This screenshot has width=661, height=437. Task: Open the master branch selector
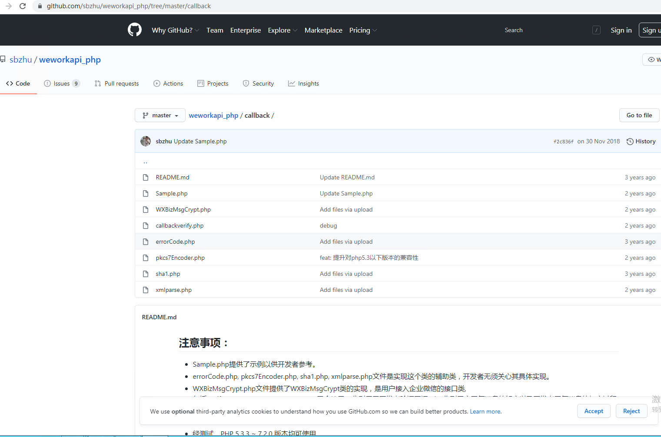[x=160, y=115]
